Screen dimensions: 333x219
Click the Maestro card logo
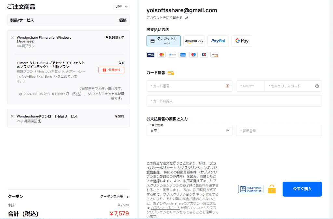[x=193, y=55]
